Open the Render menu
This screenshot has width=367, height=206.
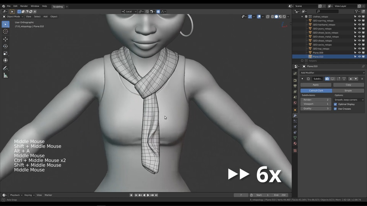[24, 6]
